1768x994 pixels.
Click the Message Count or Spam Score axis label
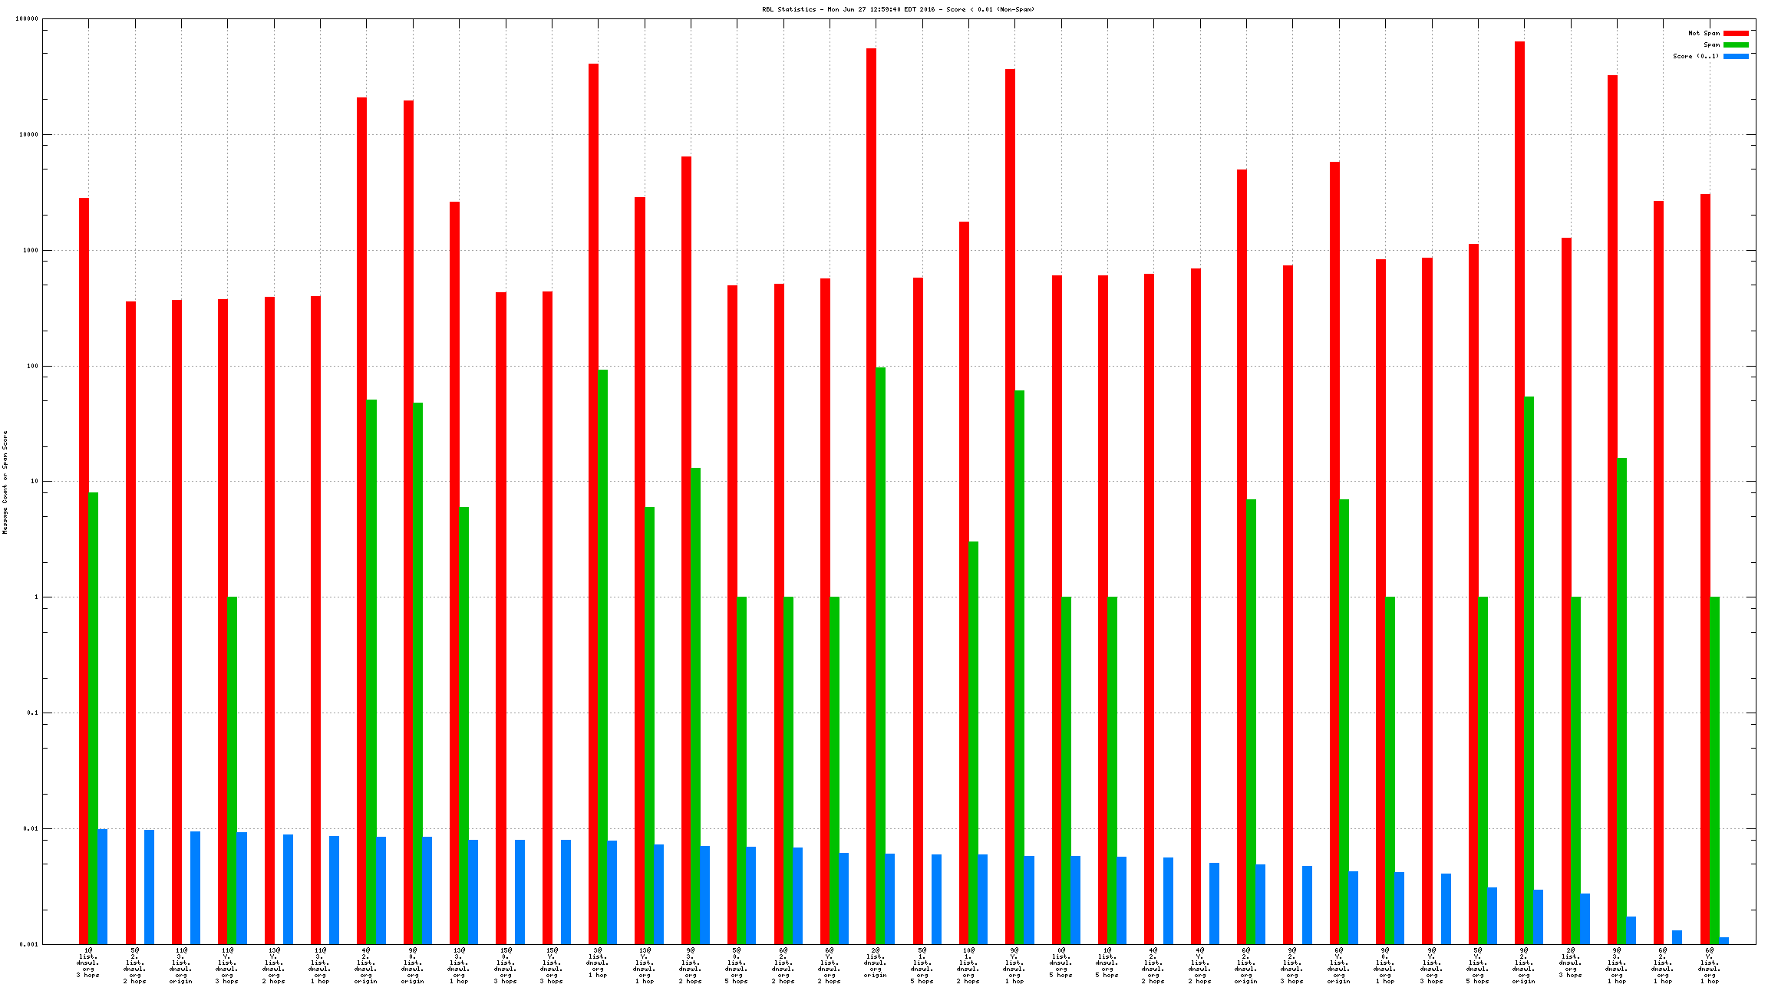[x=5, y=482]
